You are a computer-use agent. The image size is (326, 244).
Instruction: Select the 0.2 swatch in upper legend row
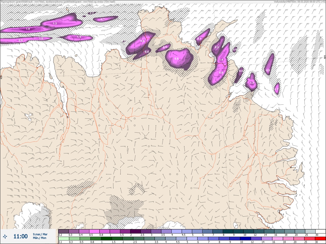[63, 231]
